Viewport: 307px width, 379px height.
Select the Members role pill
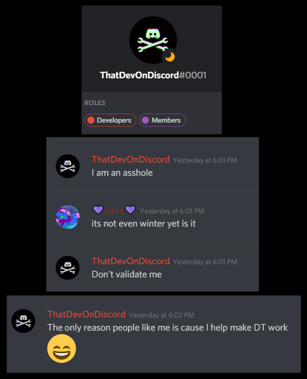click(162, 120)
